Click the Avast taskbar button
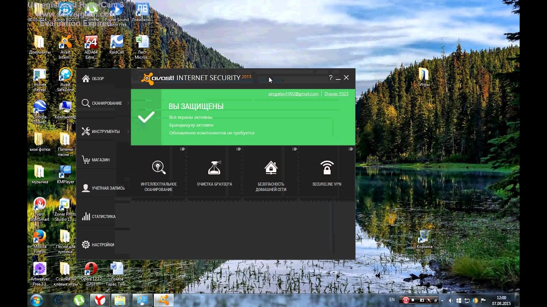 click(x=163, y=300)
